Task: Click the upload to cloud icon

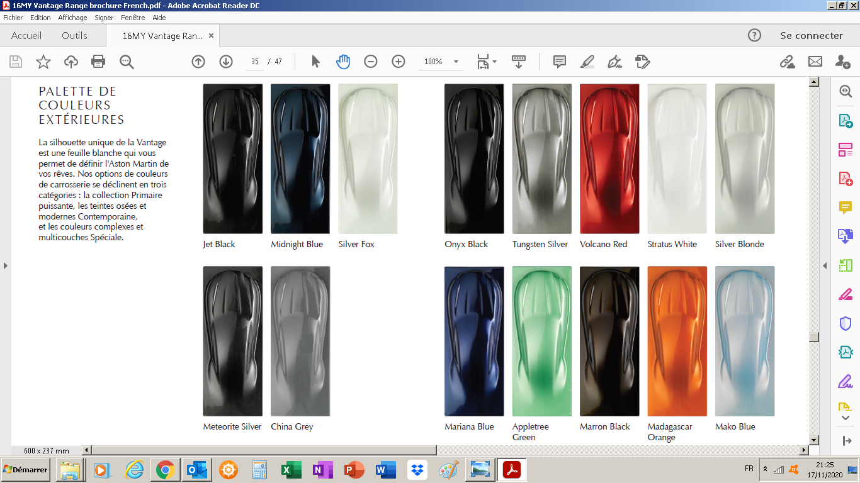Action: point(71,62)
